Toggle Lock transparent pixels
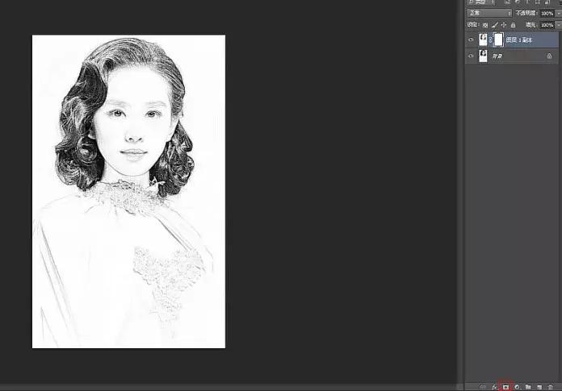Image resolution: width=562 pixels, height=391 pixels. pos(486,25)
